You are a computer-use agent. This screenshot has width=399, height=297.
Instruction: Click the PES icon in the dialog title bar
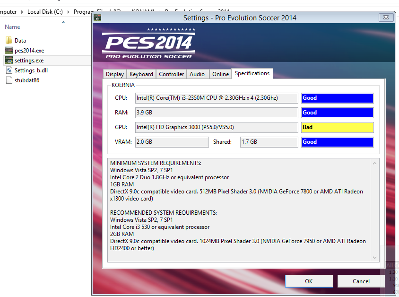(97, 17)
